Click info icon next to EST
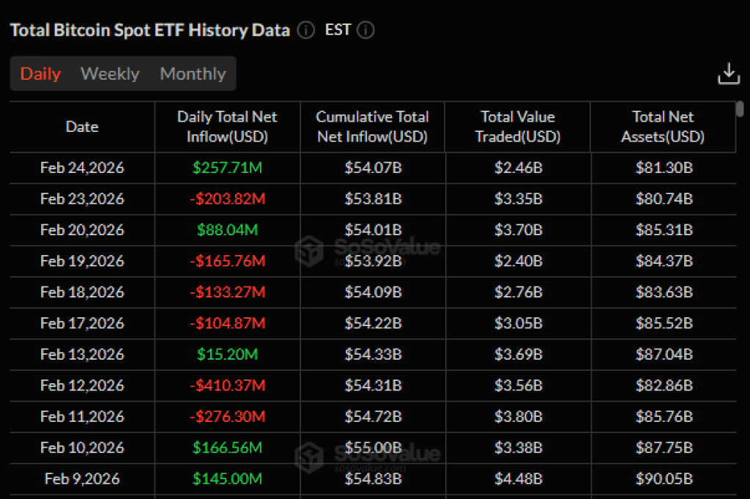The image size is (750, 499). [366, 30]
